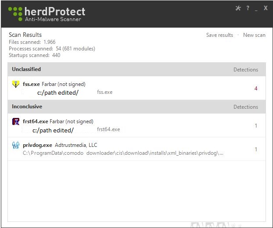Screen dimensions: 273x228
Task: Close the herdProtect scanner window
Action: [266, 8]
